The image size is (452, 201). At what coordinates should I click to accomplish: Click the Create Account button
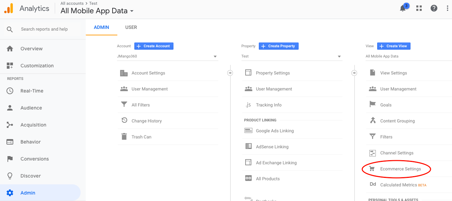pos(154,46)
